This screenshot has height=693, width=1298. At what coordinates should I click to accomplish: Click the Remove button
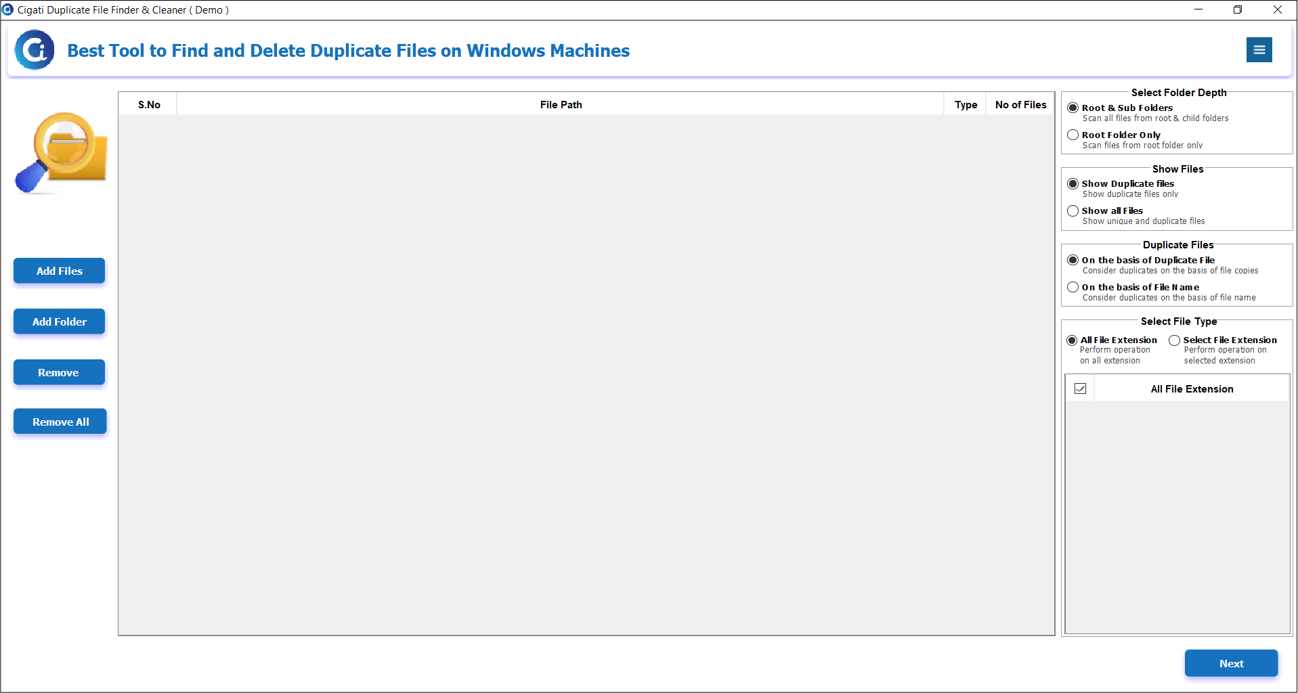[x=60, y=372]
